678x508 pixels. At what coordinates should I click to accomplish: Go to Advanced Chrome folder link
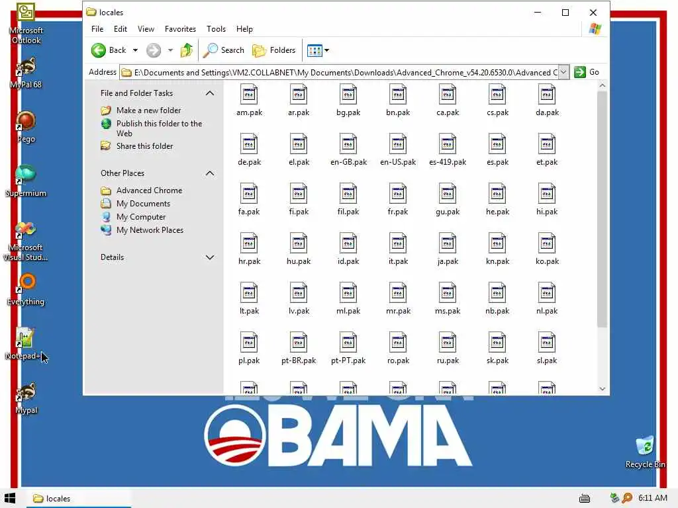coord(149,190)
